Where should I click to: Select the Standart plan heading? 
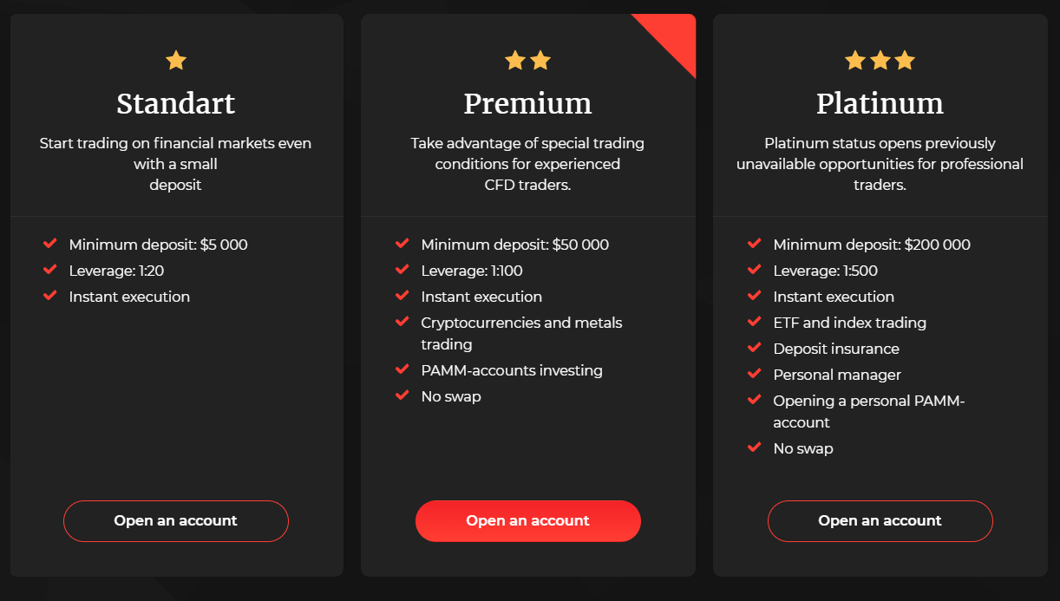[x=176, y=103]
